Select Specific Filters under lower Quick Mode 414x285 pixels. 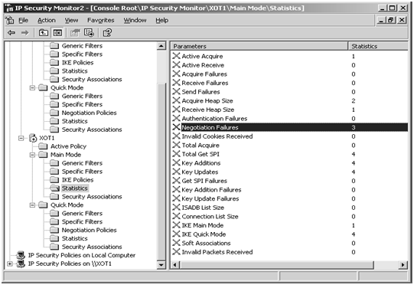82,221
